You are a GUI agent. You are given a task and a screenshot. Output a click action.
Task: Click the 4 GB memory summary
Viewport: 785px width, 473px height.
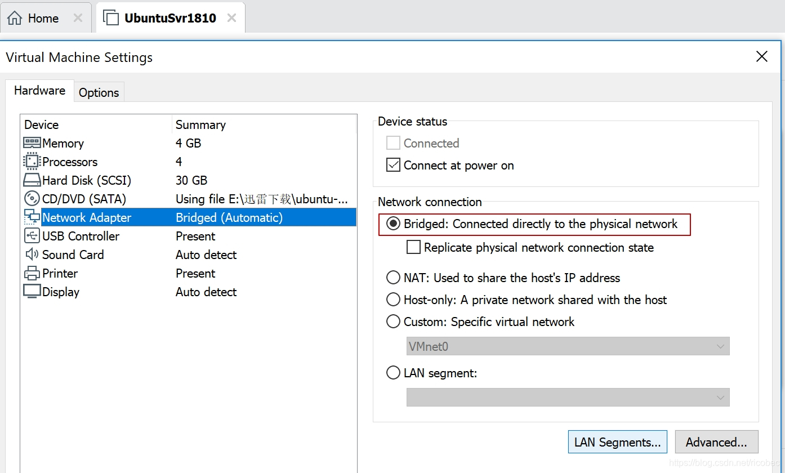coord(188,143)
